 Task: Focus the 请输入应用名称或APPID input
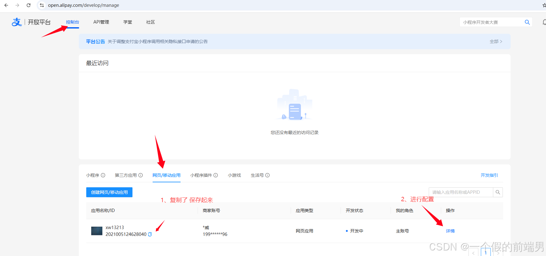pyautogui.click(x=461, y=192)
